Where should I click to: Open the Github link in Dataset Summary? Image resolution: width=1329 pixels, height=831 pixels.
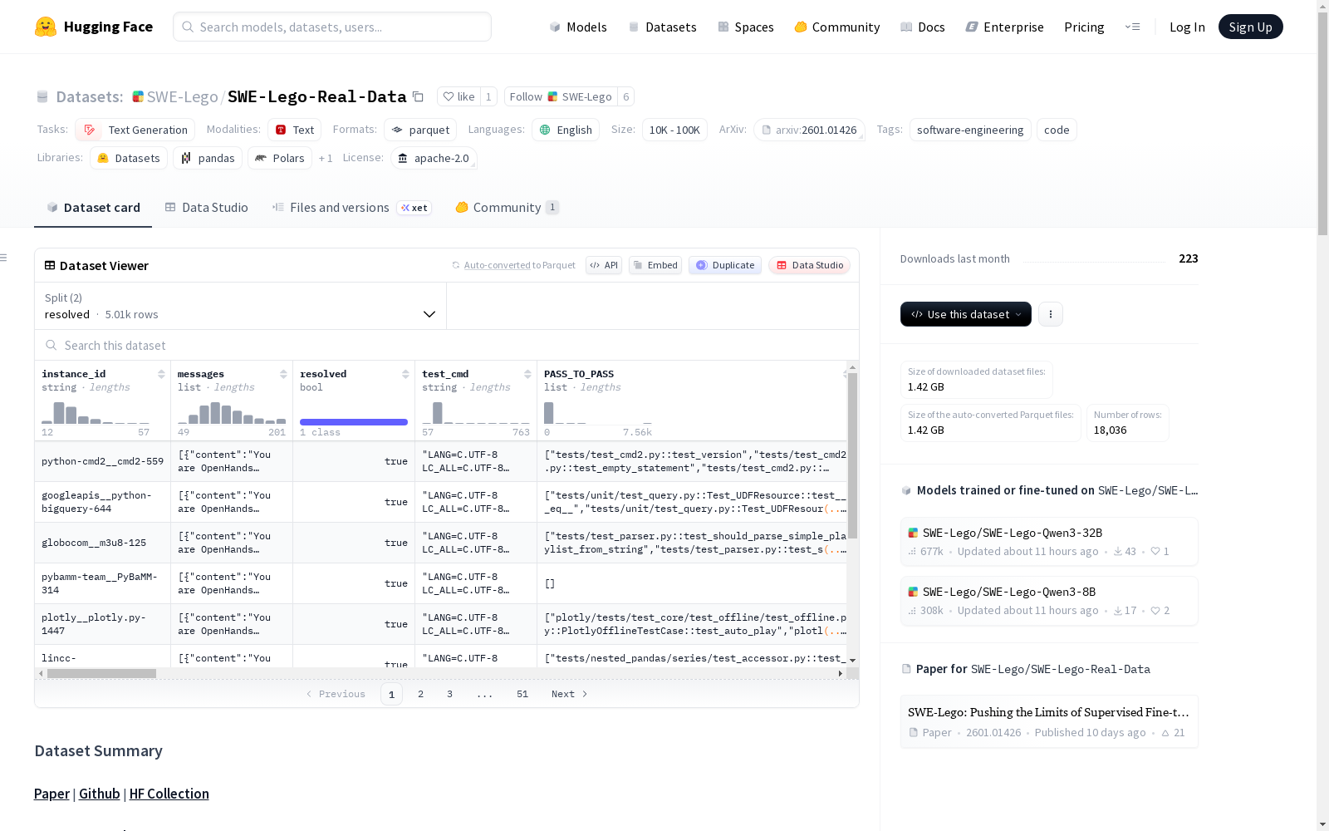coord(100,794)
